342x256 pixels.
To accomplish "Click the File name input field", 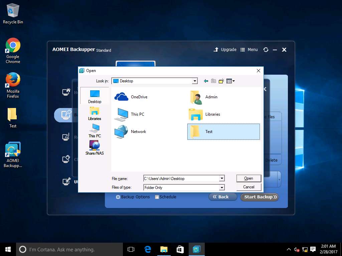I will (181, 179).
